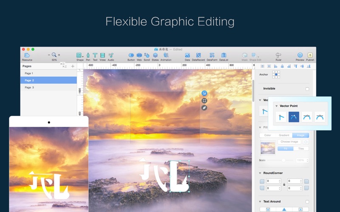Collapse the Vector Point popup section
Image resolution: width=340 pixels, height=212 pixels.
(277, 106)
